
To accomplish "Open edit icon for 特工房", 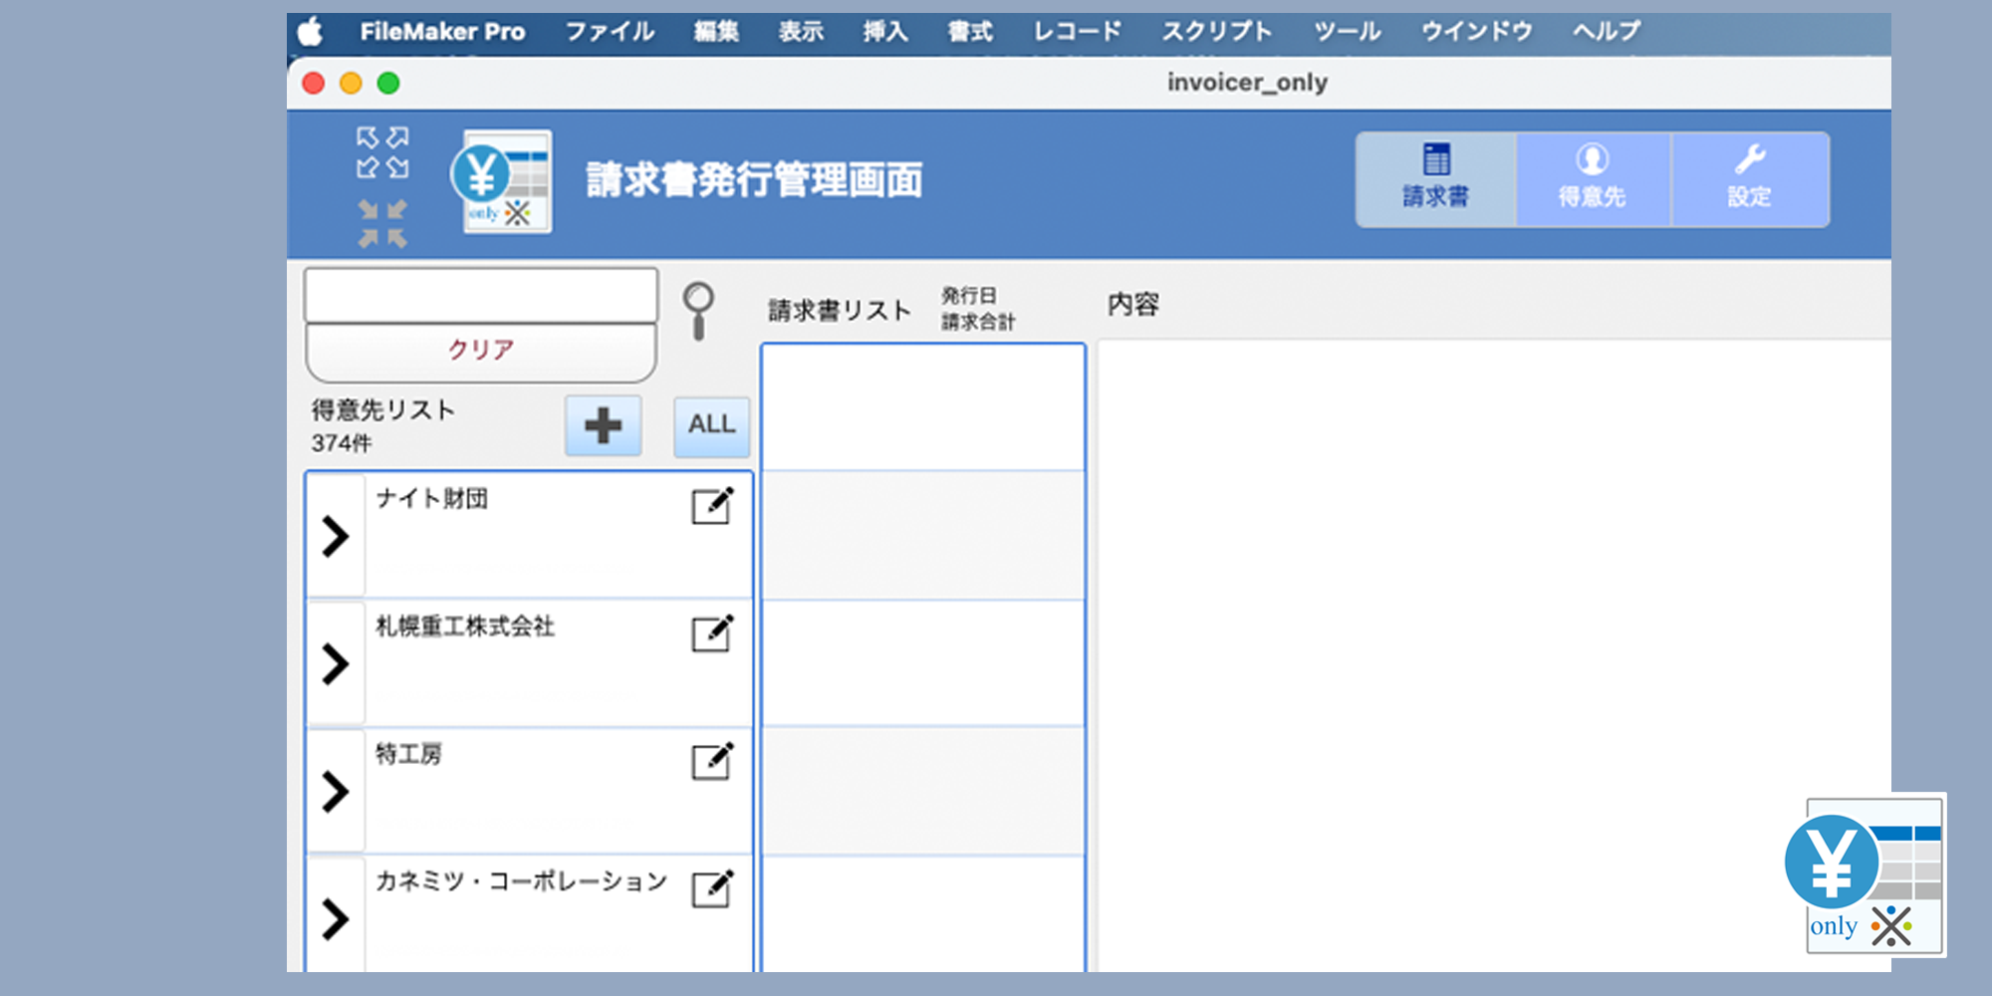I will tap(712, 761).
